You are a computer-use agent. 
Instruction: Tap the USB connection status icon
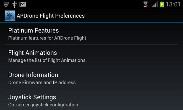[x=14, y=4]
